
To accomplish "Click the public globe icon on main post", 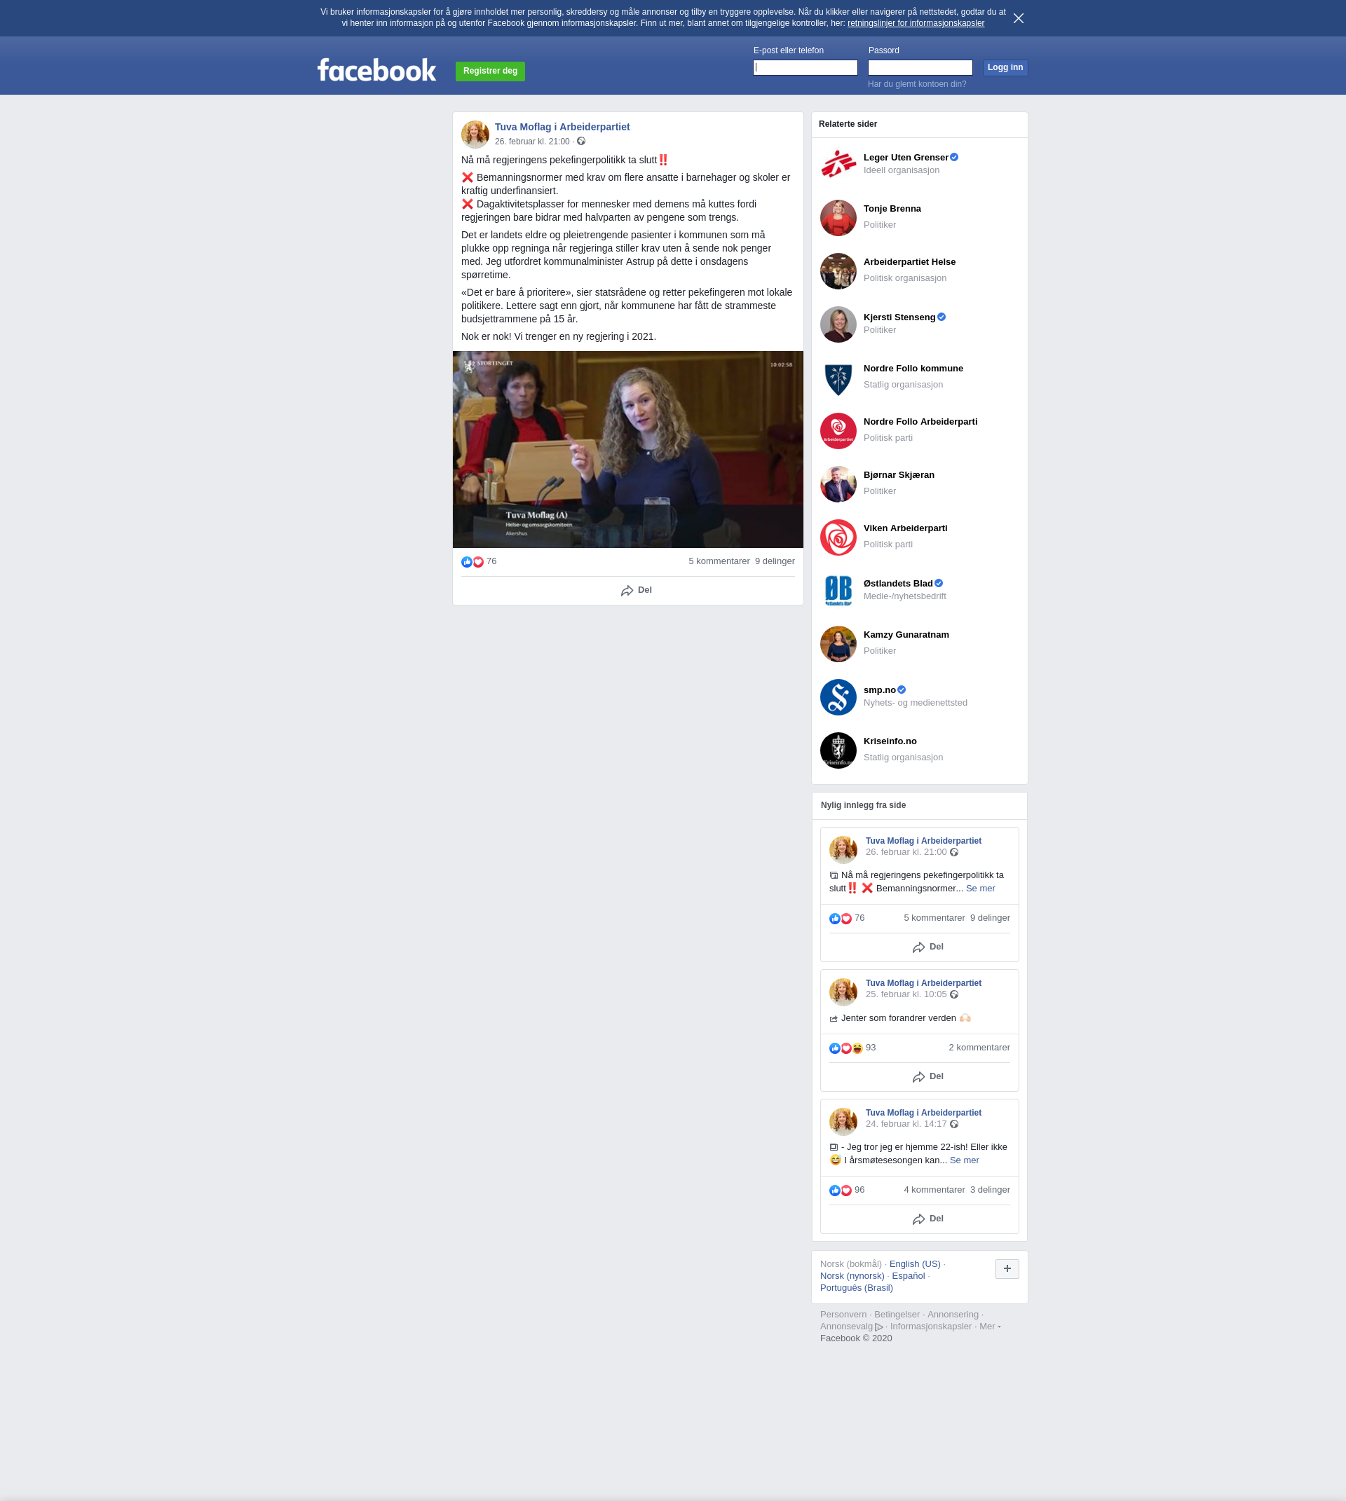I will [x=581, y=142].
